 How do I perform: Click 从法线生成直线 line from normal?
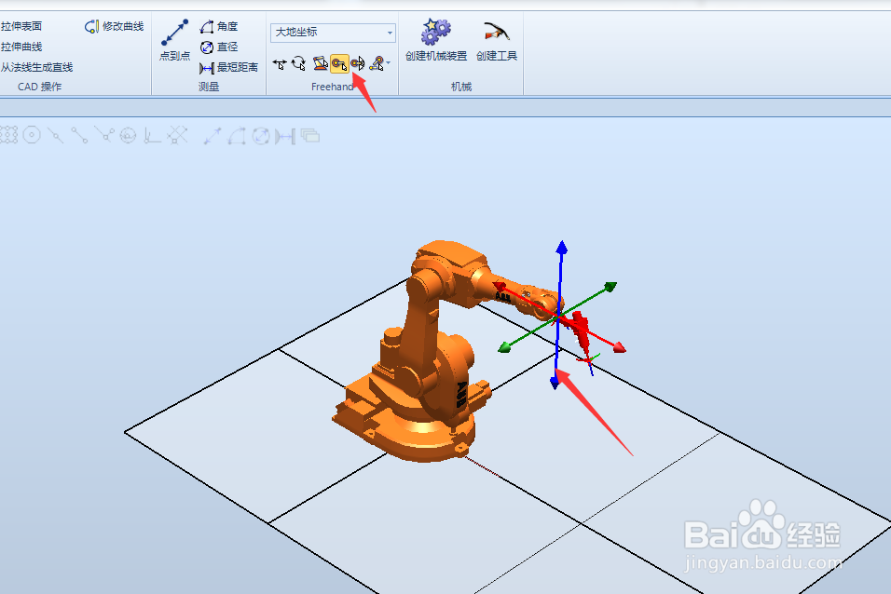point(36,67)
